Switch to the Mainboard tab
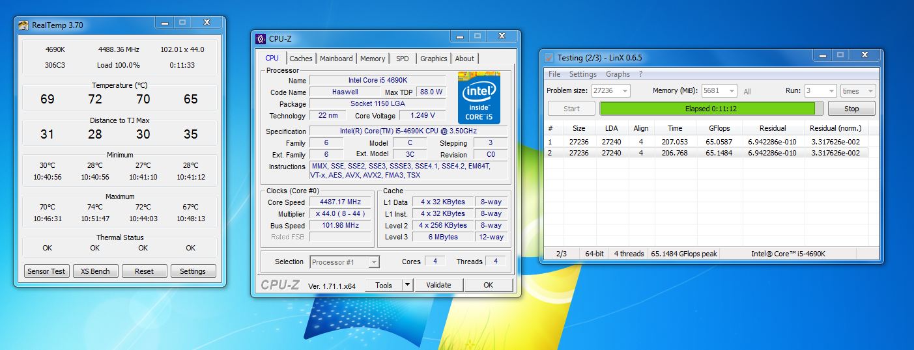 click(x=336, y=59)
